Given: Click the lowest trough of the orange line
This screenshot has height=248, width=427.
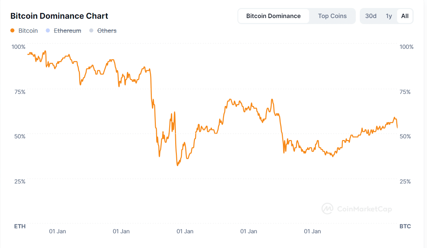Looking at the screenshot, I should (177, 165).
